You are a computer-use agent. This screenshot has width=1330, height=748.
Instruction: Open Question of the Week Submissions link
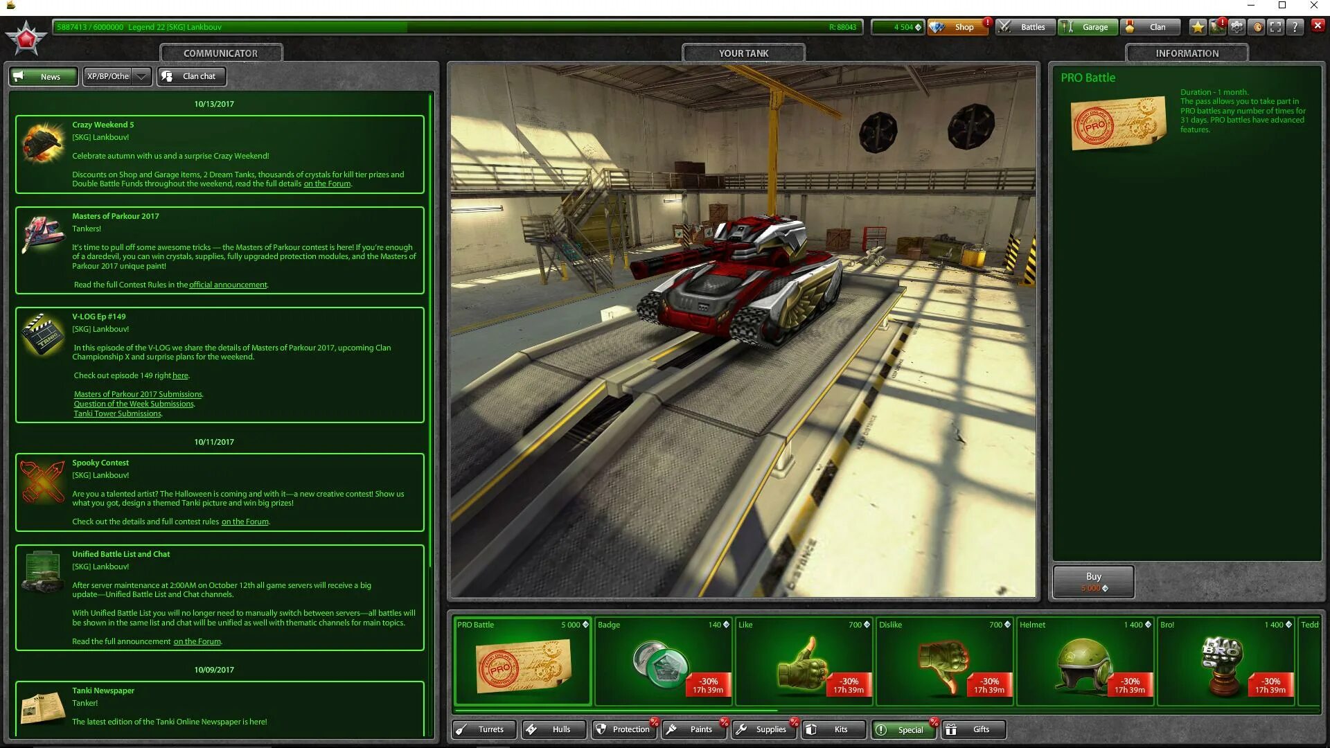point(134,404)
